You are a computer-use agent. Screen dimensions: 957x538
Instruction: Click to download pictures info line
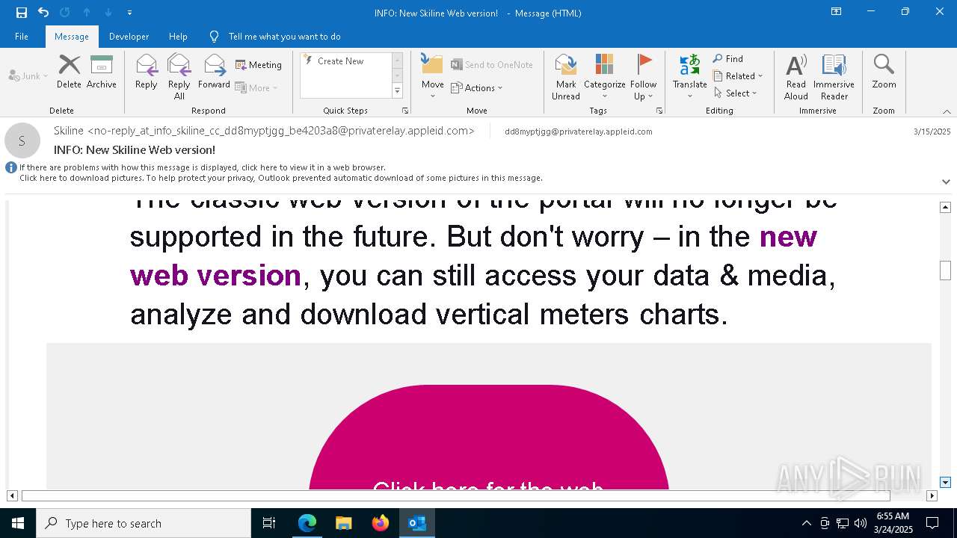tap(281, 178)
